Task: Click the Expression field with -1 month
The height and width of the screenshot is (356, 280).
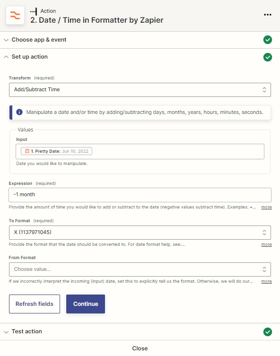Action: point(140,195)
